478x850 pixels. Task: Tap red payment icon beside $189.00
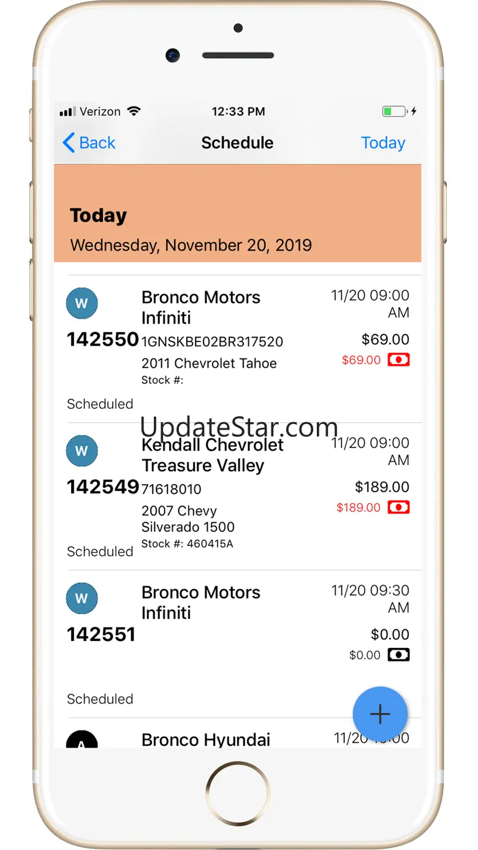pyautogui.click(x=398, y=507)
